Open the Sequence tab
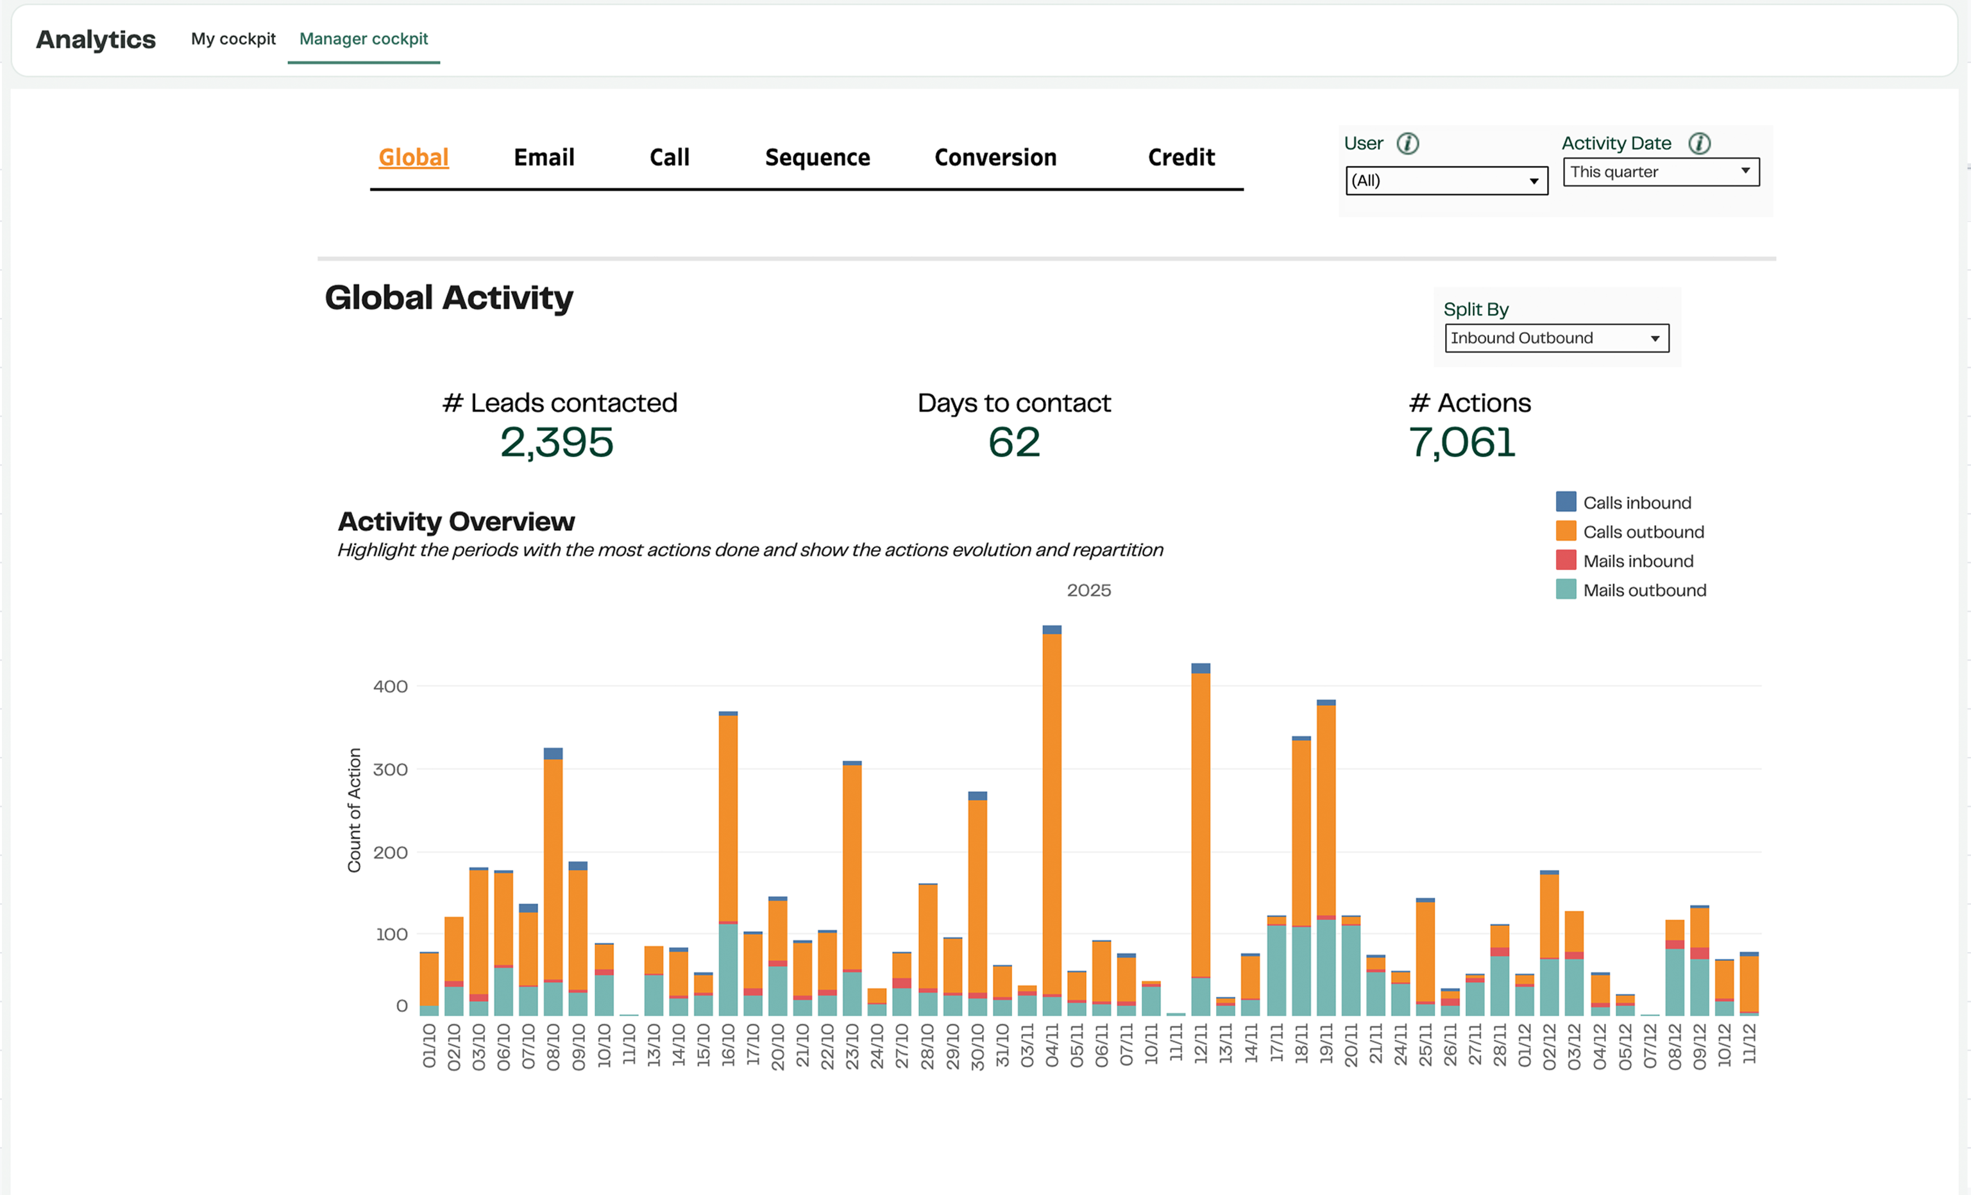Image resolution: width=1971 pixels, height=1195 pixels. tap(816, 158)
